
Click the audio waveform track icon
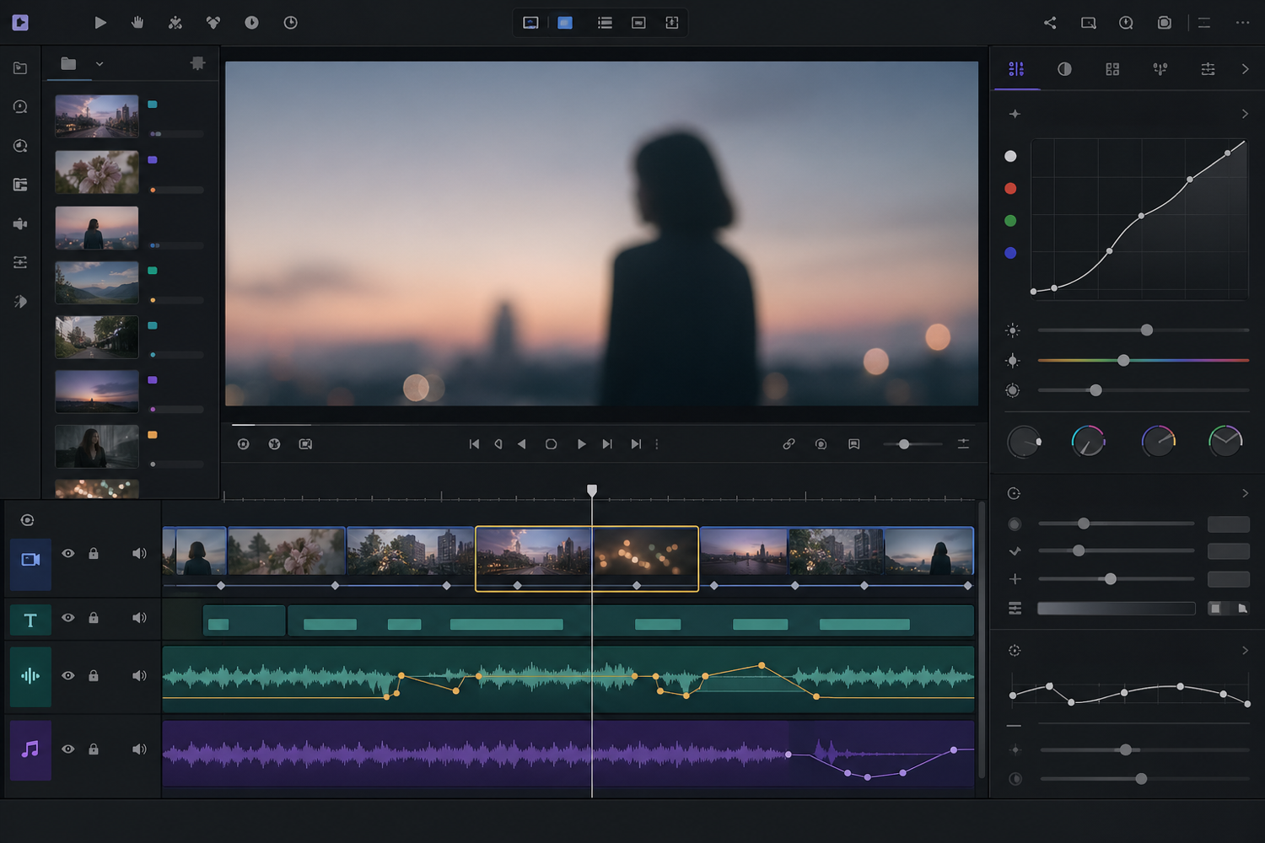30,676
